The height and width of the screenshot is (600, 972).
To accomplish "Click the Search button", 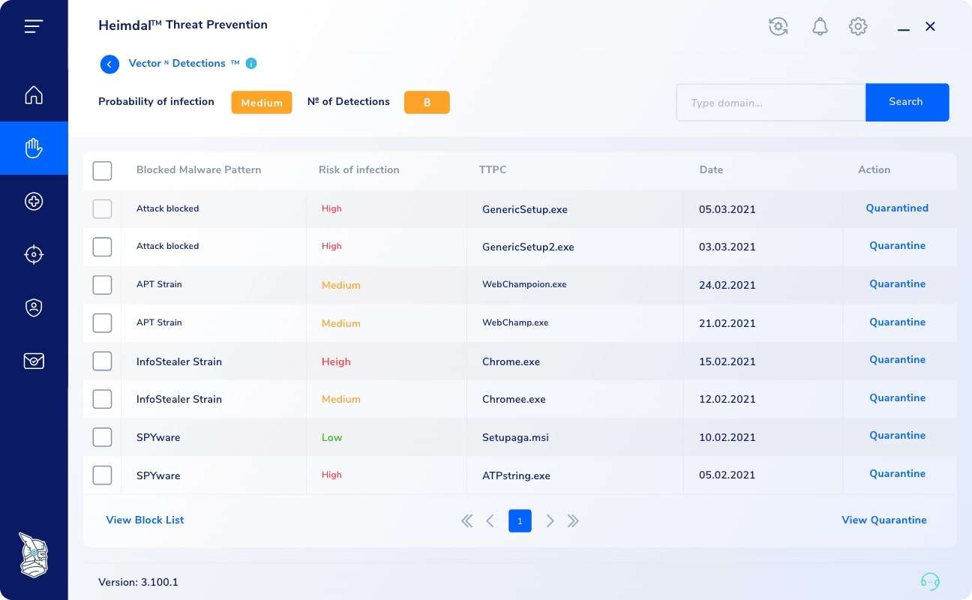I will (x=906, y=102).
